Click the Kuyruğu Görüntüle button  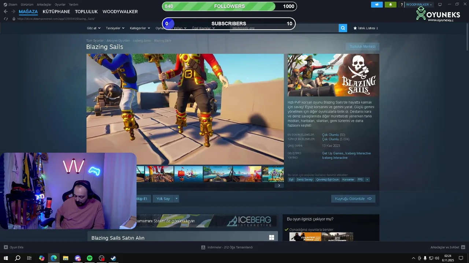[353, 199]
